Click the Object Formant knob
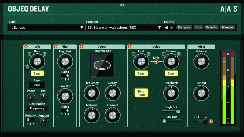The image size is (244, 137). tap(113, 116)
